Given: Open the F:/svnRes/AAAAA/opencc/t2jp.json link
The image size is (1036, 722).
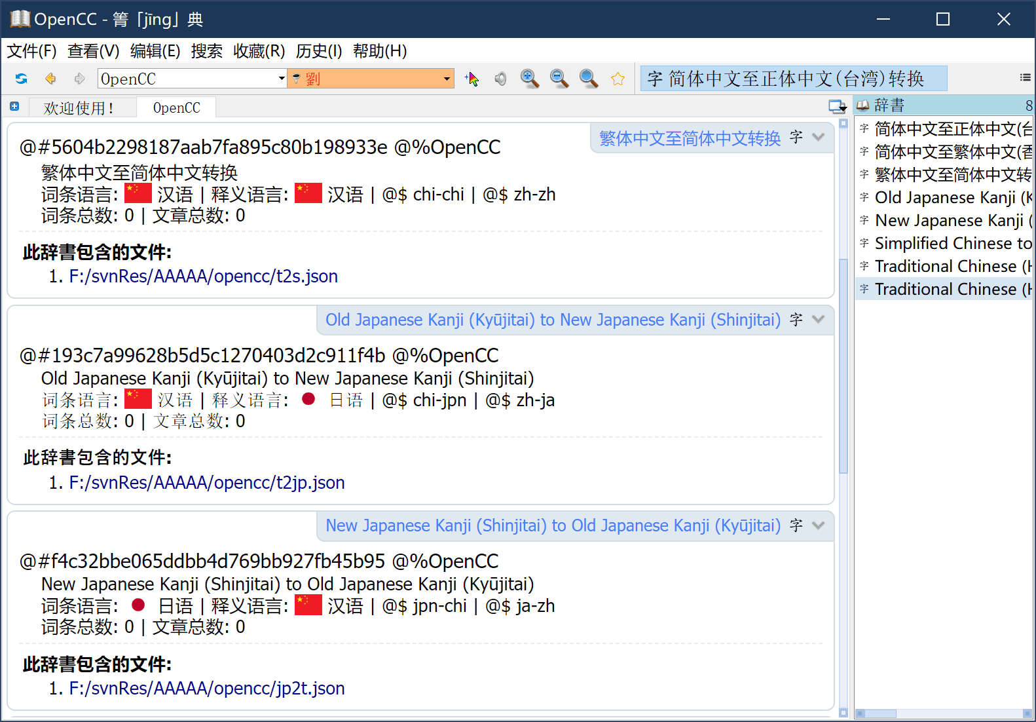Looking at the screenshot, I should (207, 483).
